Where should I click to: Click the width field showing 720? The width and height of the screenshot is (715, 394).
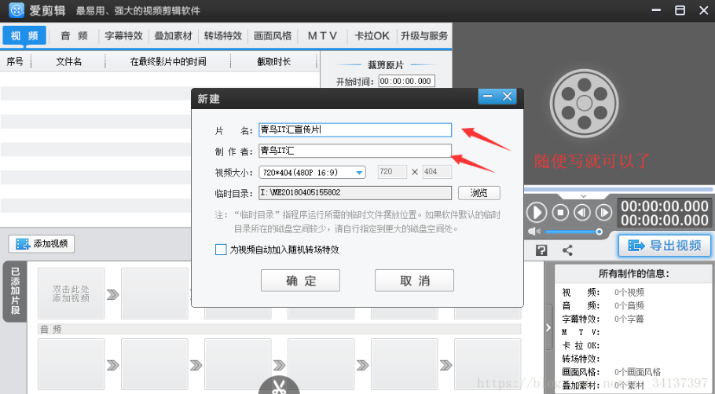coord(392,172)
